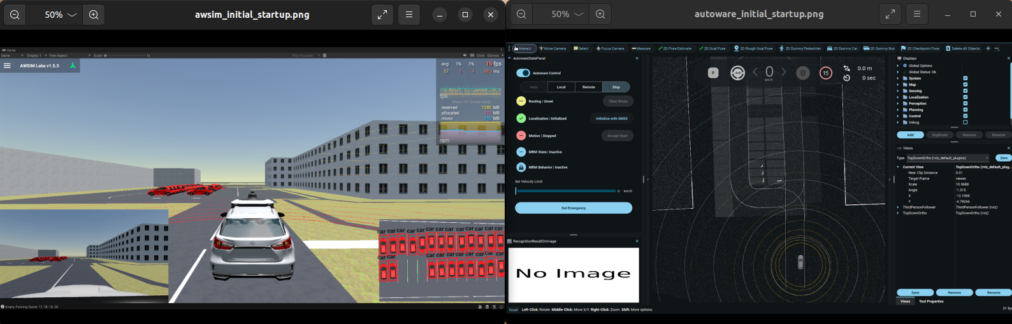The height and width of the screenshot is (324, 1012).
Task: Close the AutowareStatePanel
Action: [x=637, y=58]
